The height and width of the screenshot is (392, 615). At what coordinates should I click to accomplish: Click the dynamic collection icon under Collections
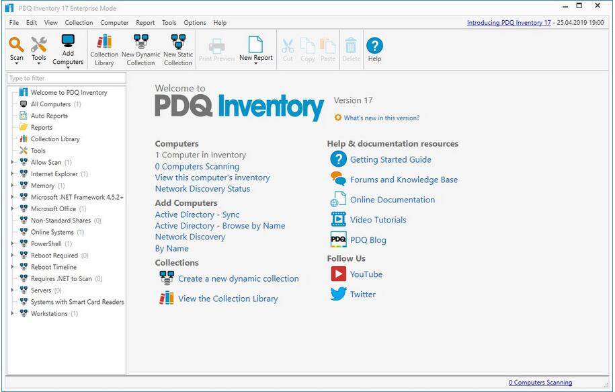coord(167,278)
